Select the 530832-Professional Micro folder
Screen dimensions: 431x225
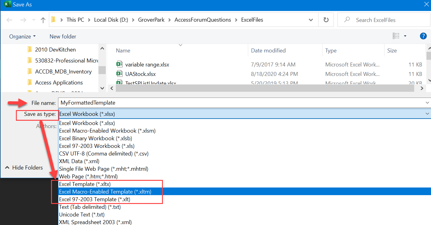[62, 60]
